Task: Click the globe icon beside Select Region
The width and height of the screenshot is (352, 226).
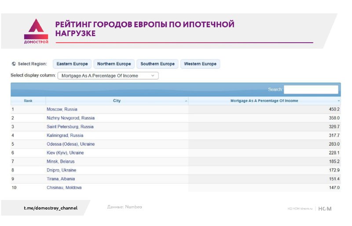Action: click(14, 64)
